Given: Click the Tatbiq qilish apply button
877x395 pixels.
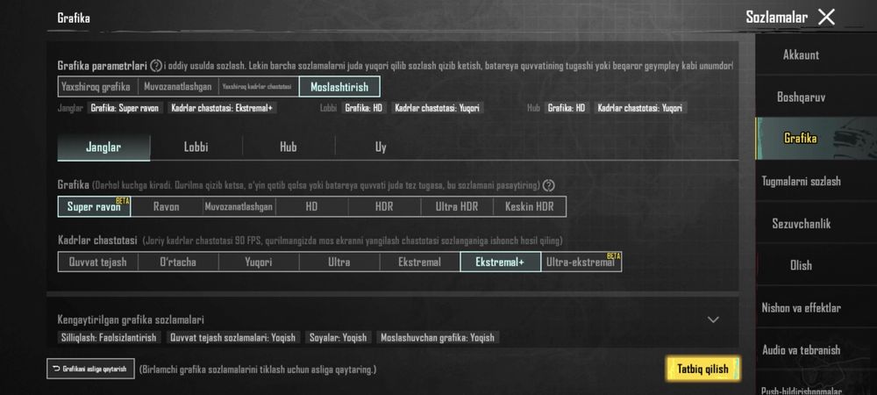Looking at the screenshot, I should click(703, 369).
